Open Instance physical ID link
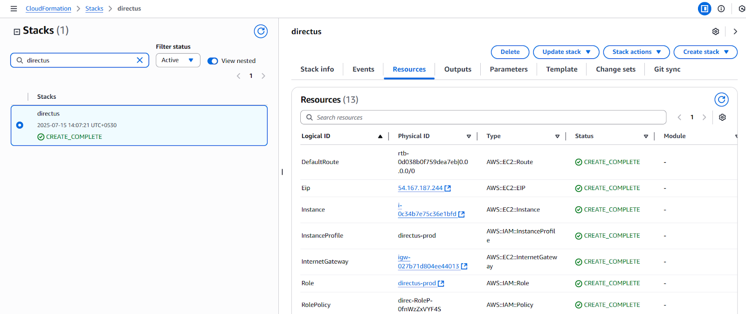This screenshot has height=314, width=746. pyautogui.click(x=427, y=210)
